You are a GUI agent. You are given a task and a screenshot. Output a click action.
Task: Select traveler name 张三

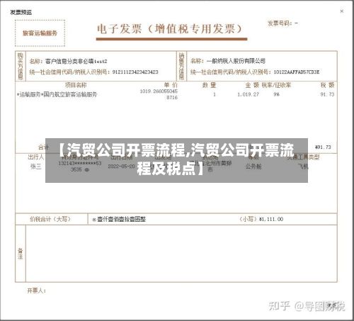click(36, 167)
